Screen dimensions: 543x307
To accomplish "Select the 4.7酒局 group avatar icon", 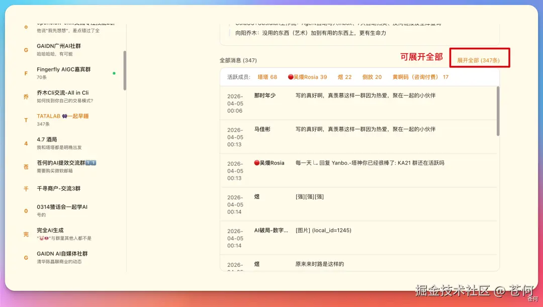I will point(26,143).
